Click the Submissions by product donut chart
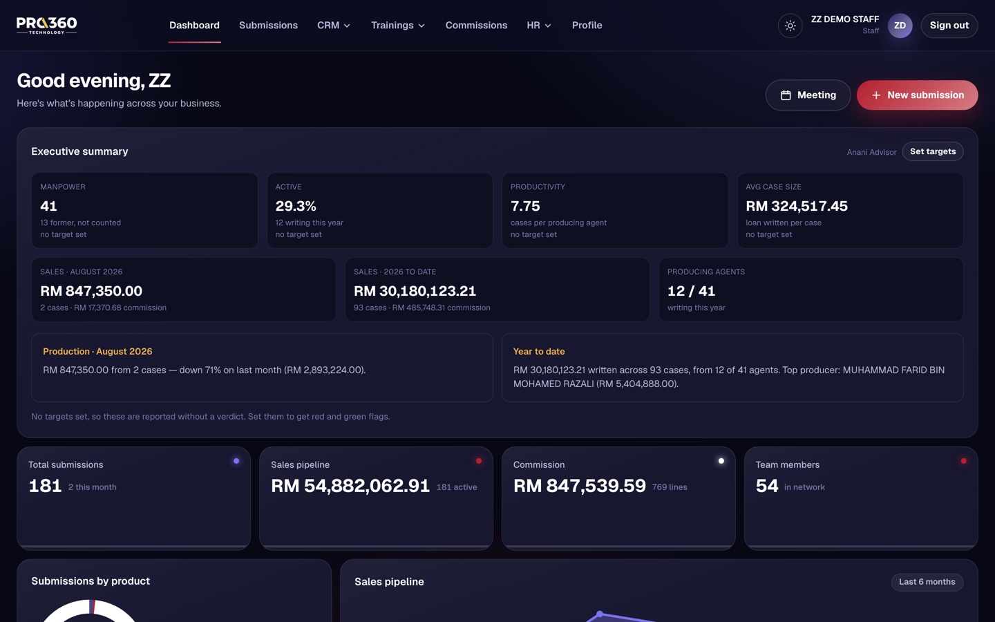The height and width of the screenshot is (622, 995). point(91,610)
